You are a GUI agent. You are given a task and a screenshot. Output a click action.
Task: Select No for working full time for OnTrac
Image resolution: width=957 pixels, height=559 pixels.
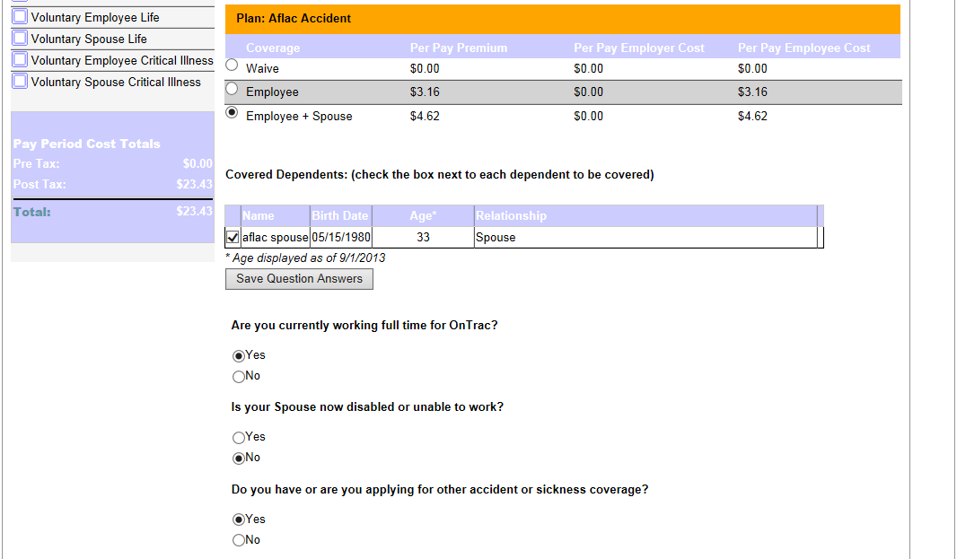[239, 376]
